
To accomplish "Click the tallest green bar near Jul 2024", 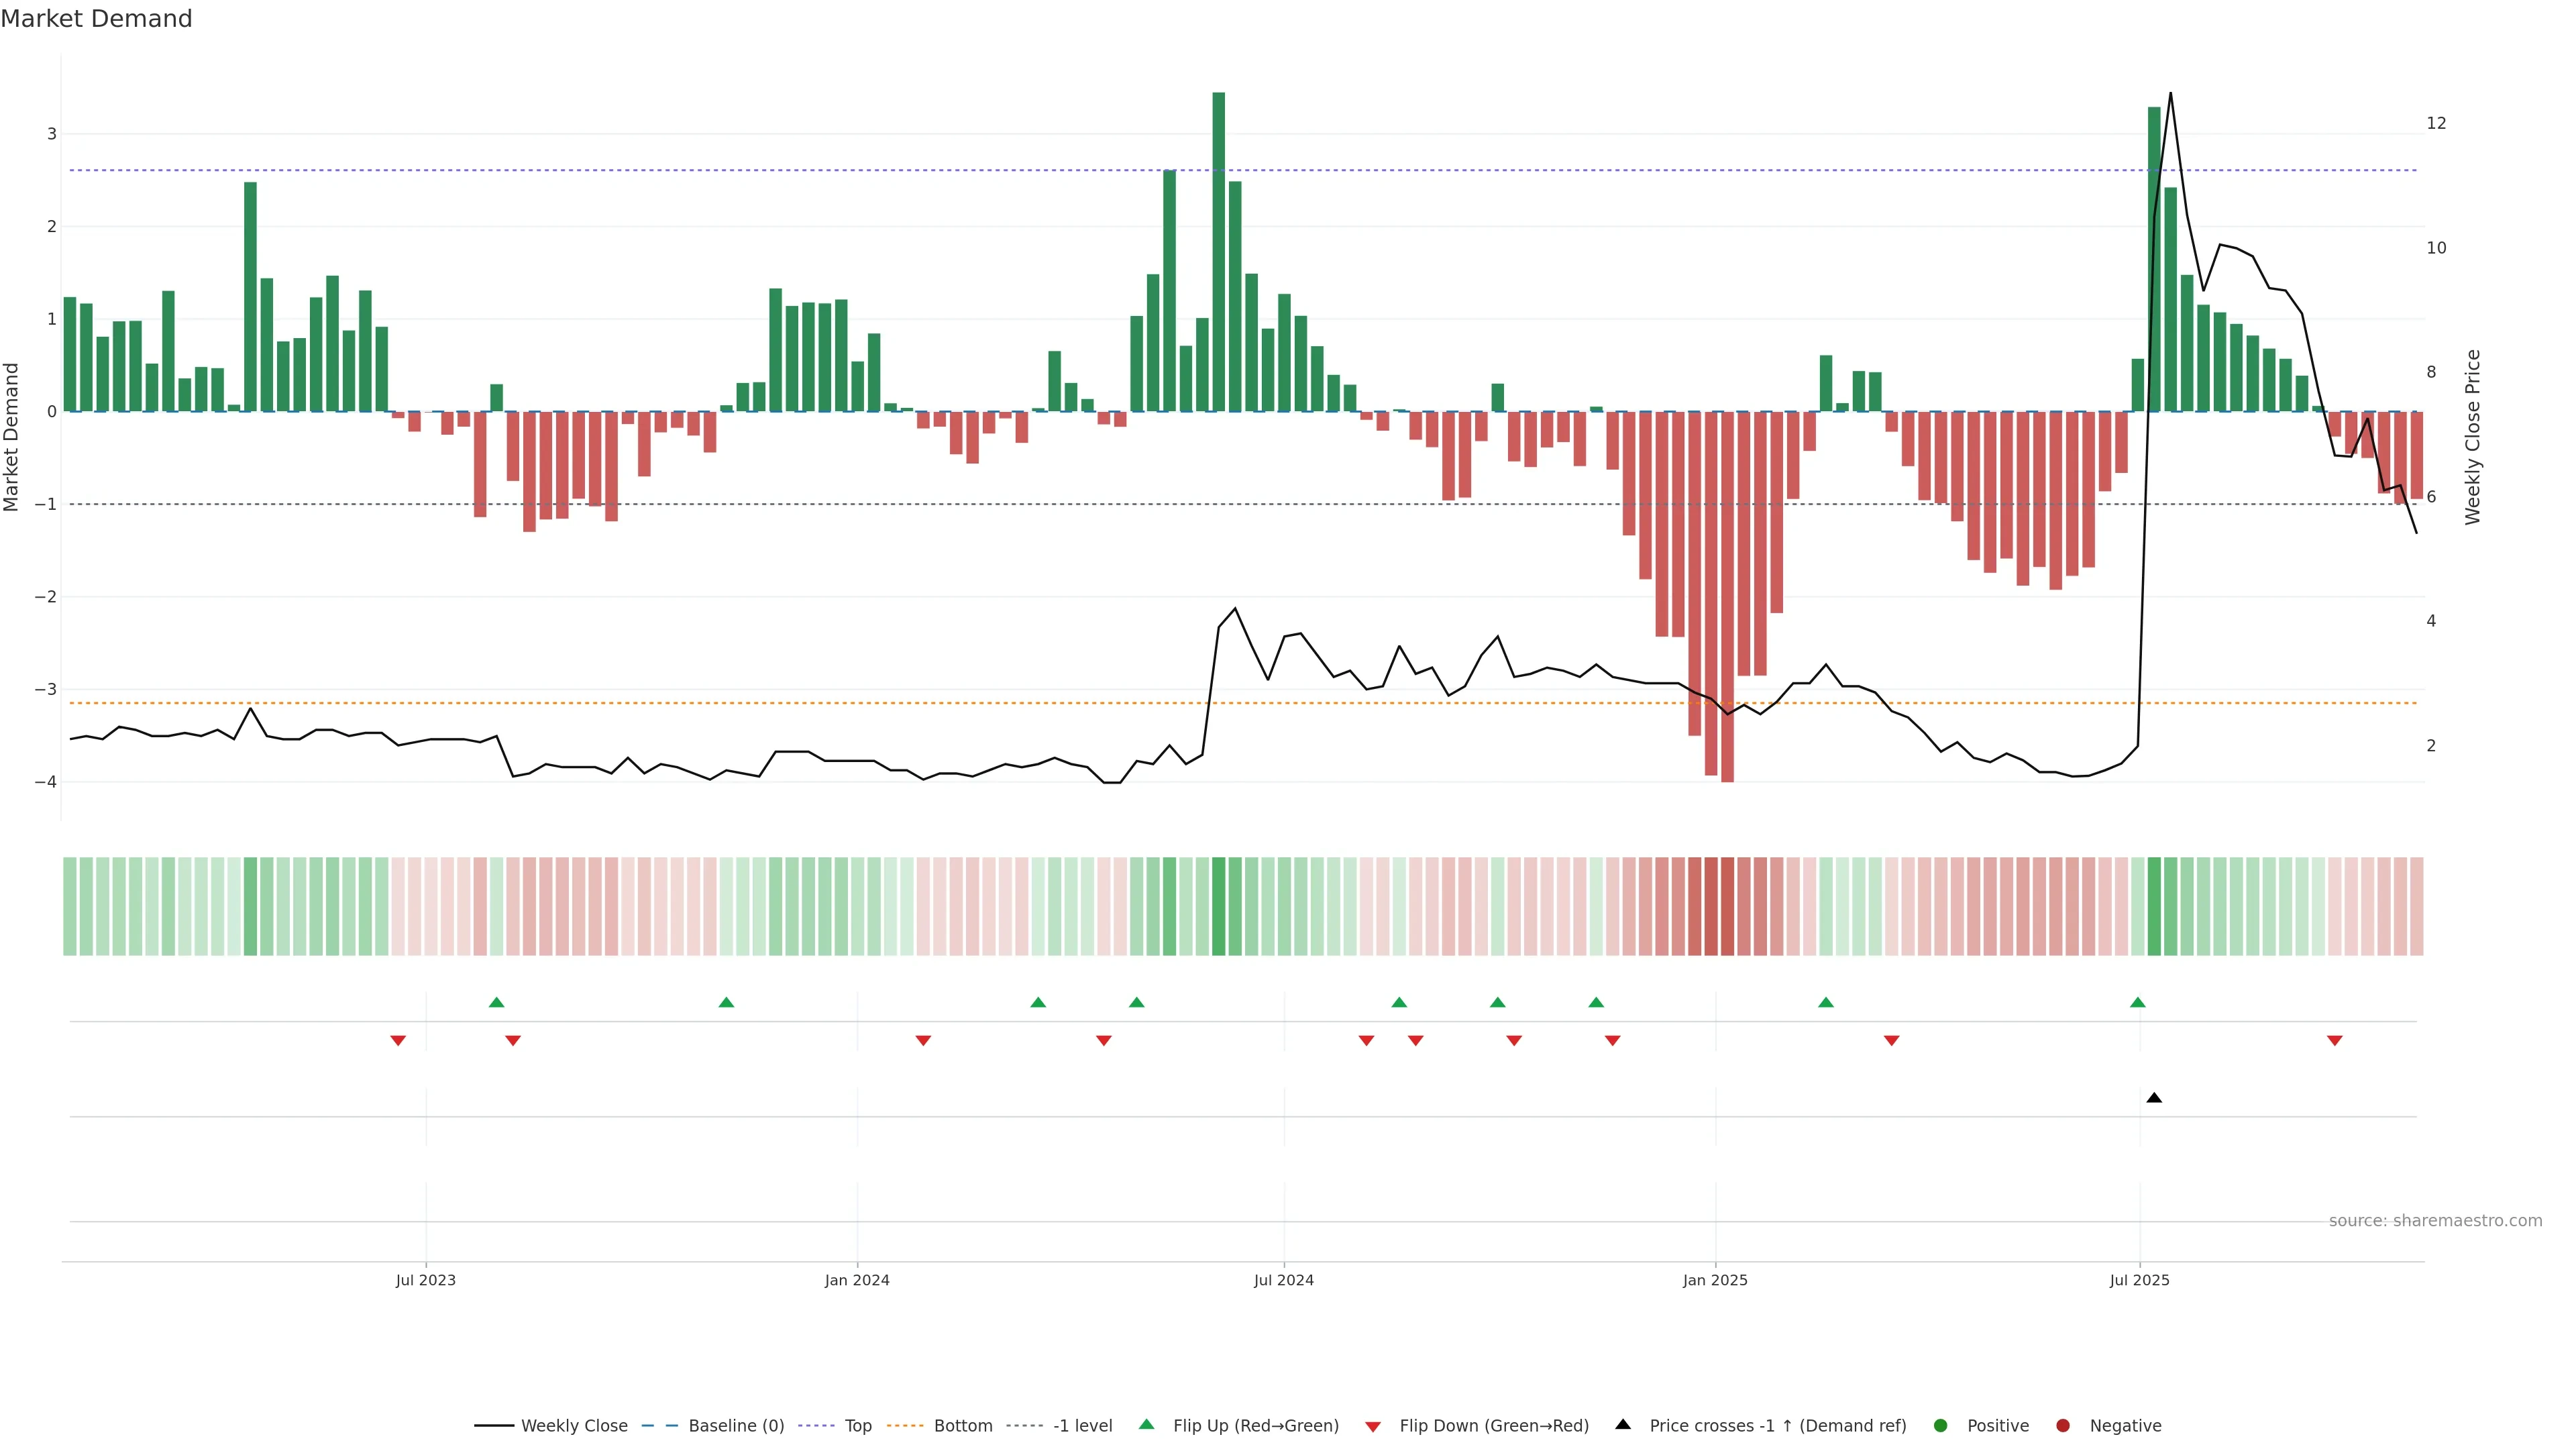I will [x=1218, y=250].
